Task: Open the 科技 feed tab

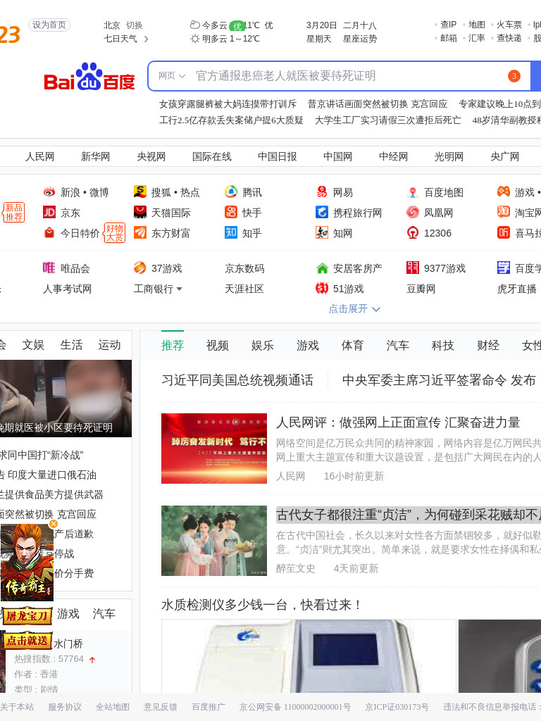Action: point(442,345)
